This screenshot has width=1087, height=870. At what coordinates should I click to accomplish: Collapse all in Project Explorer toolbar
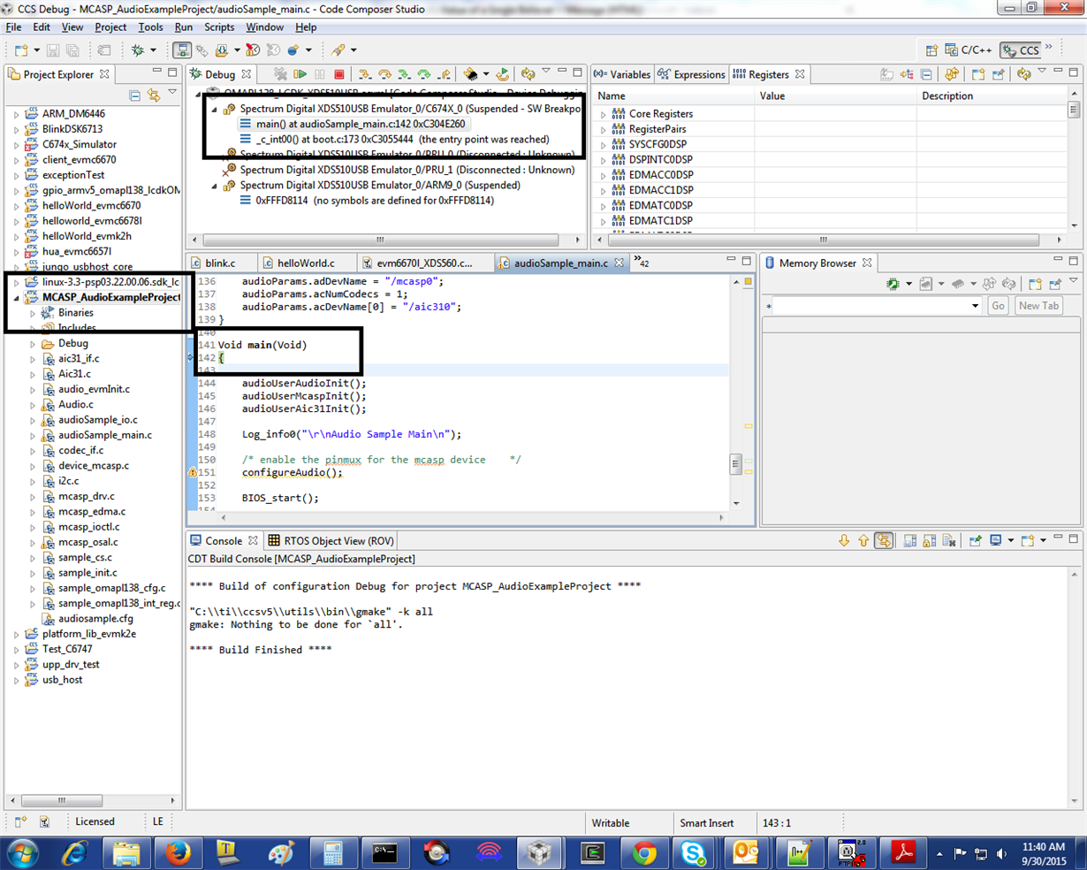pyautogui.click(x=134, y=95)
